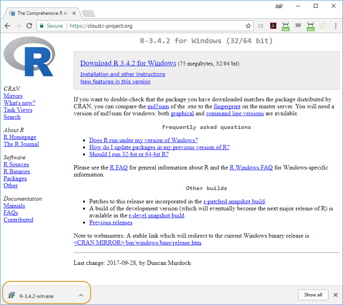Bookmark this page with the star icon
The width and height of the screenshot is (343, 305).
(x=248, y=26)
